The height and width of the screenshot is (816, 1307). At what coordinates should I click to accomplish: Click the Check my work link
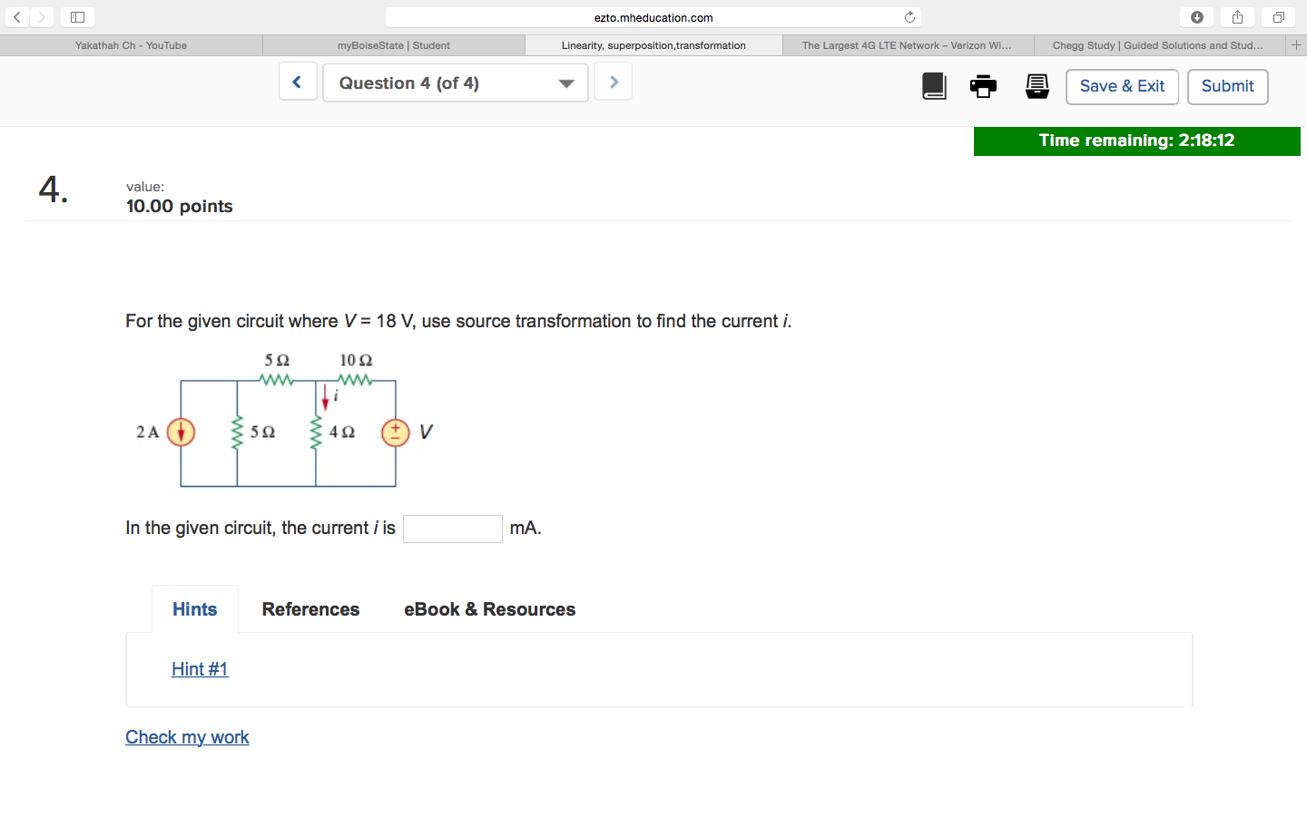coord(187,736)
